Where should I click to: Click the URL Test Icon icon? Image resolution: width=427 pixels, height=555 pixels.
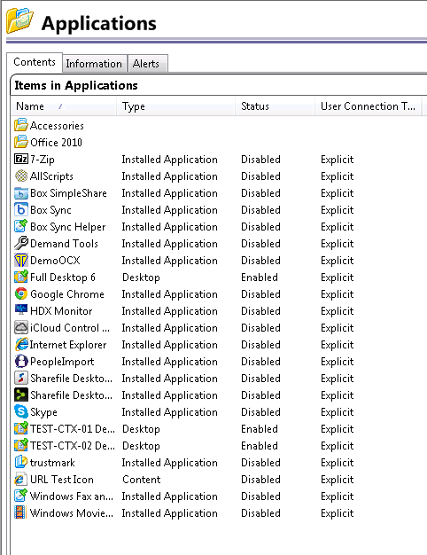21,480
